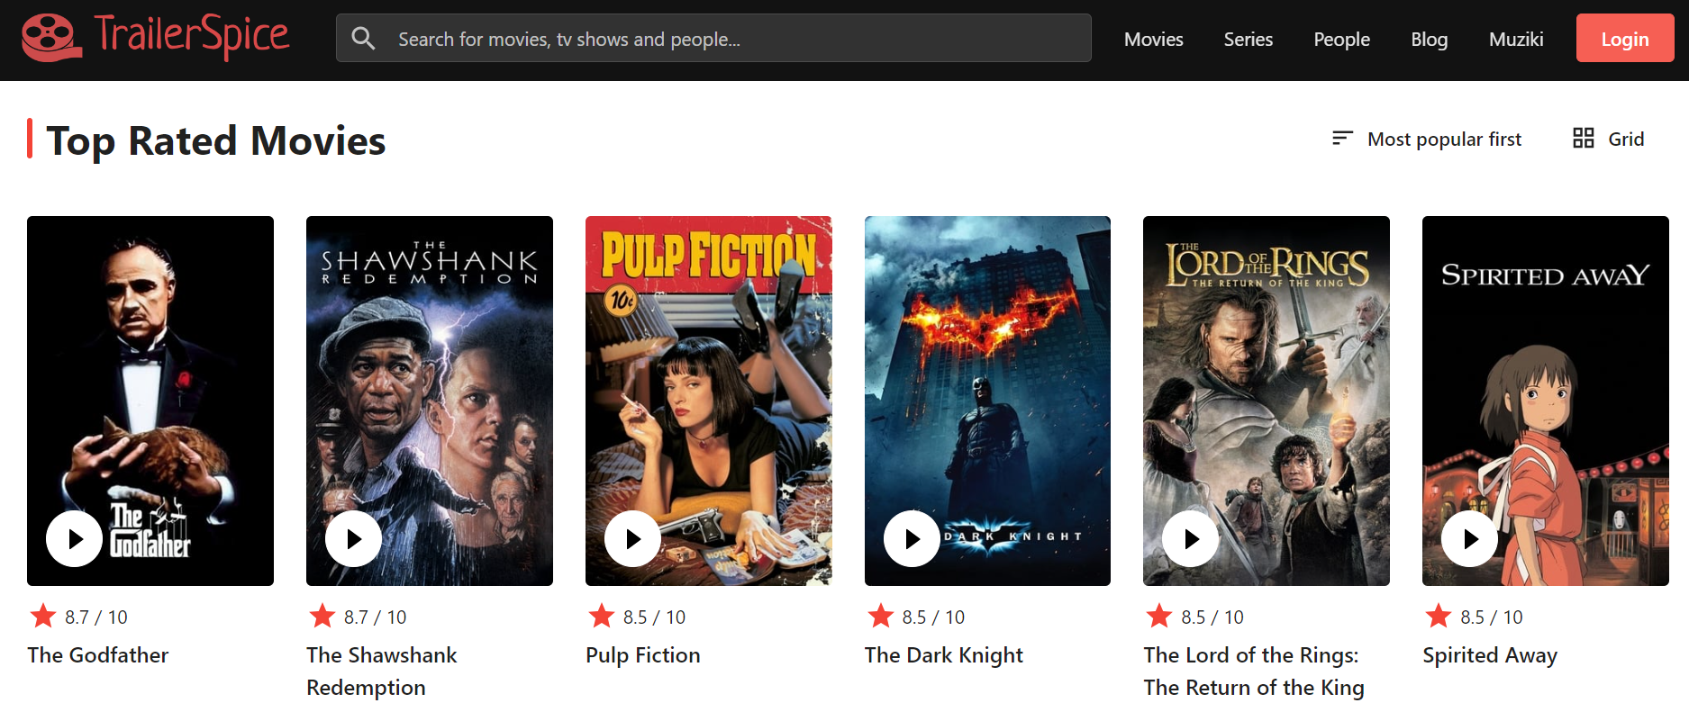
Task: Play the Pulp Fiction trailer
Action: [x=632, y=538]
